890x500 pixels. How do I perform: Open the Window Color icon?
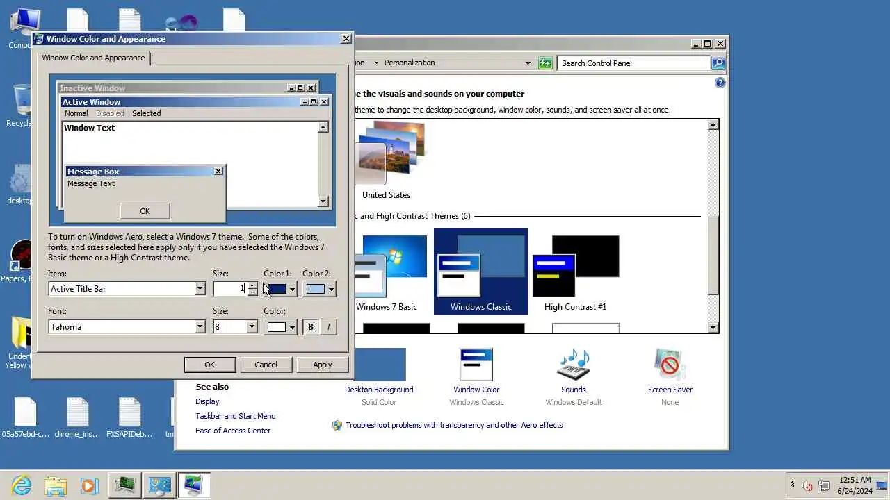pos(476,365)
